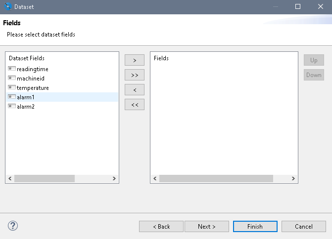
Task: Click the field icon next to temperature
Action: [x=12, y=87]
